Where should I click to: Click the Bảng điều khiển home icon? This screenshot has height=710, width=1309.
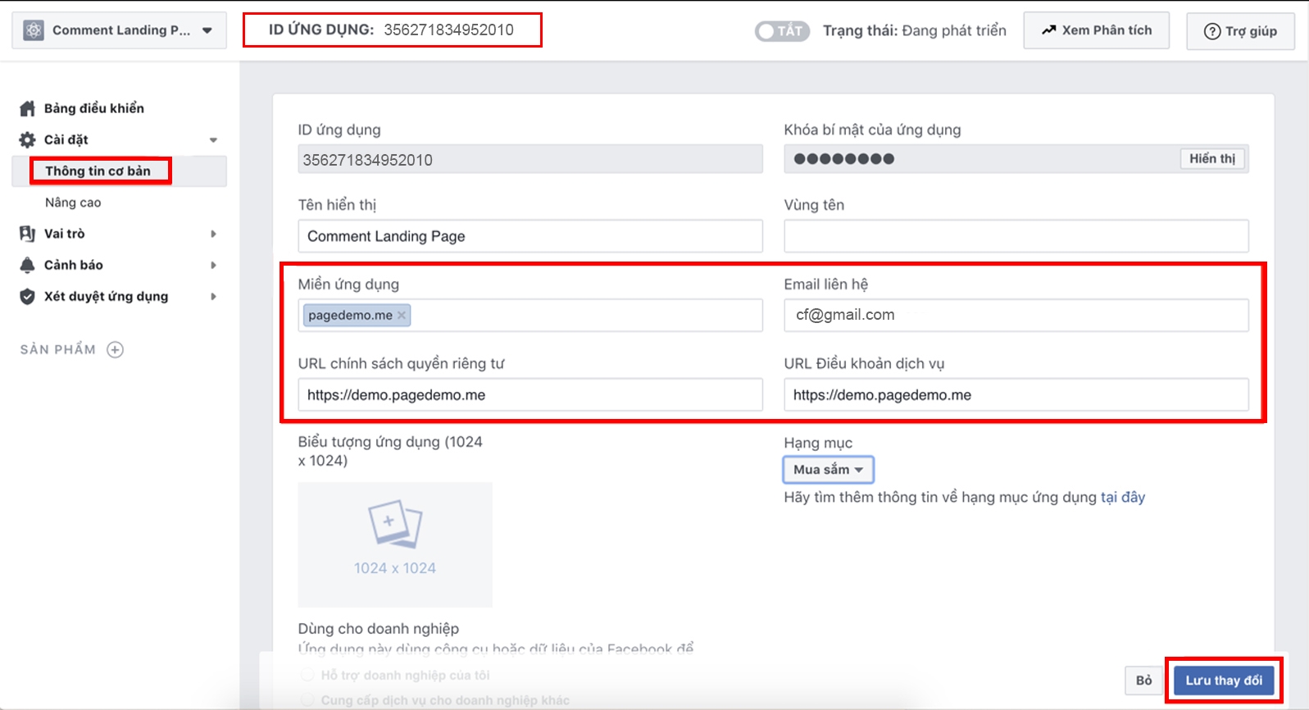point(27,108)
